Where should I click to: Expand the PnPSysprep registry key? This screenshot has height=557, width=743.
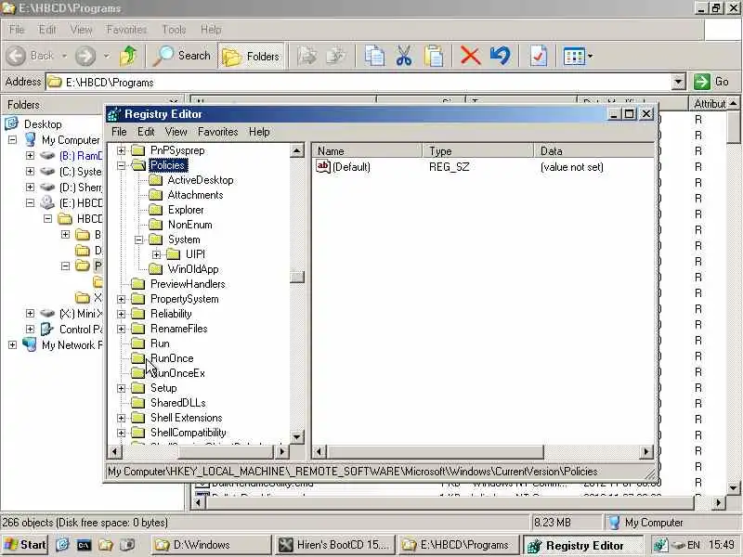[x=122, y=150]
